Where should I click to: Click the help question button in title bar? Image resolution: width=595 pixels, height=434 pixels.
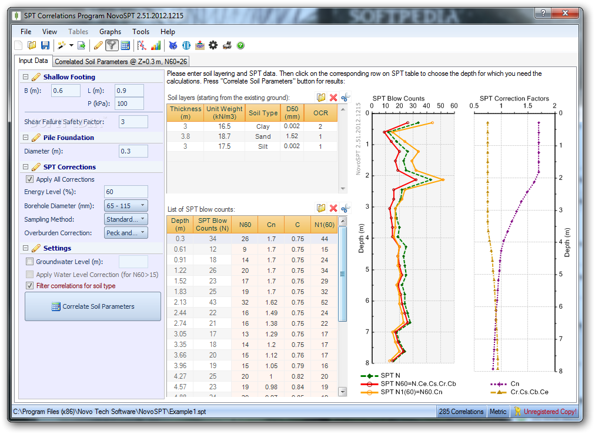543,13
